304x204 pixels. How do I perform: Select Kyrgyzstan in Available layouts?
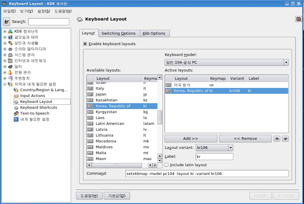pos(122,112)
